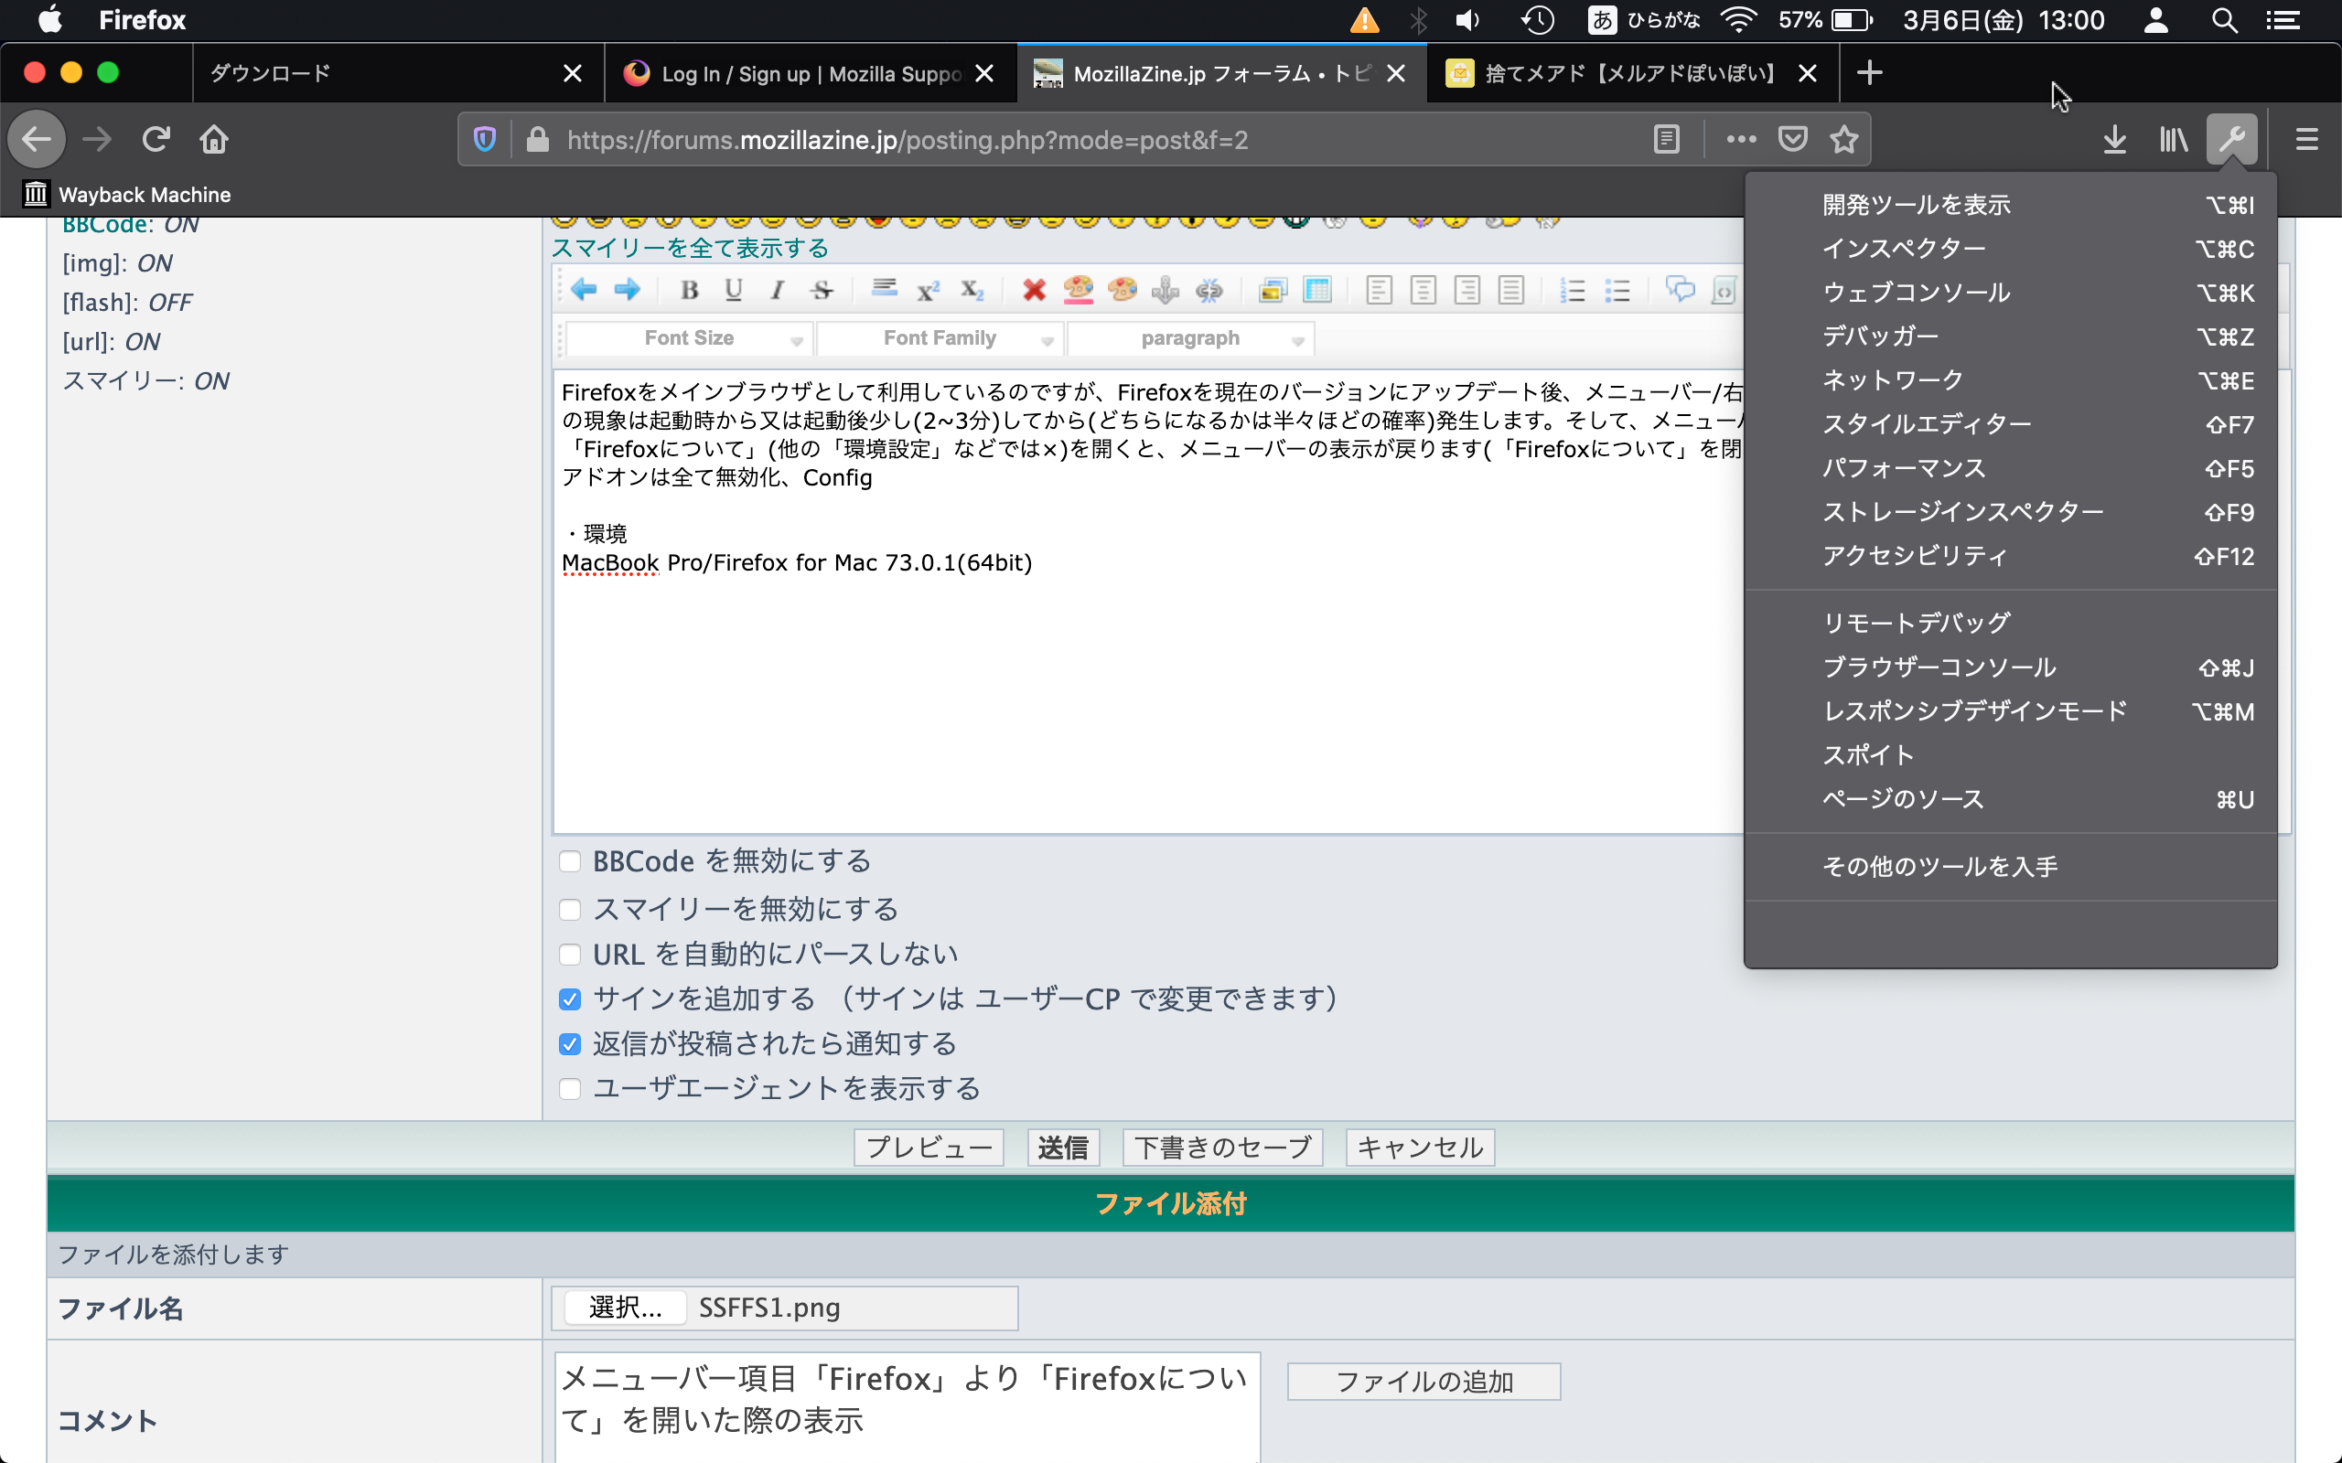Select ウェブコンソール from developer menu
Viewport: 2342px width, 1463px height.
[1917, 293]
